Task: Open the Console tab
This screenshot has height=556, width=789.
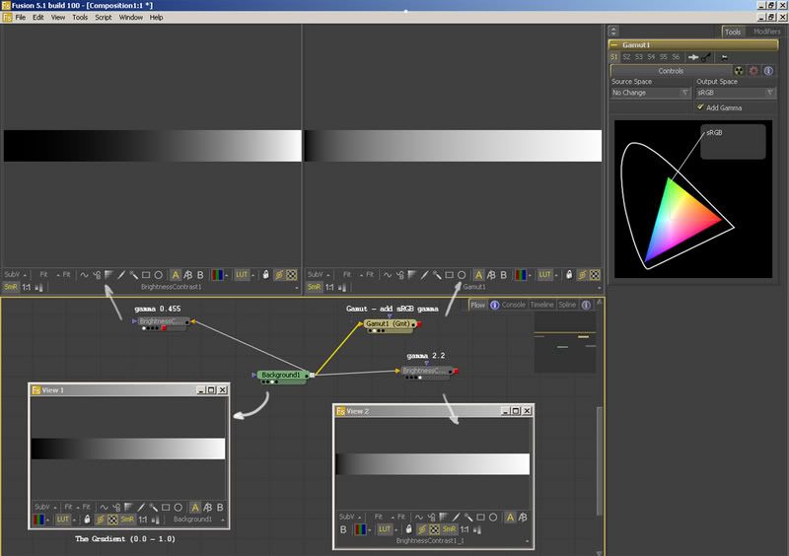Action: 513,305
